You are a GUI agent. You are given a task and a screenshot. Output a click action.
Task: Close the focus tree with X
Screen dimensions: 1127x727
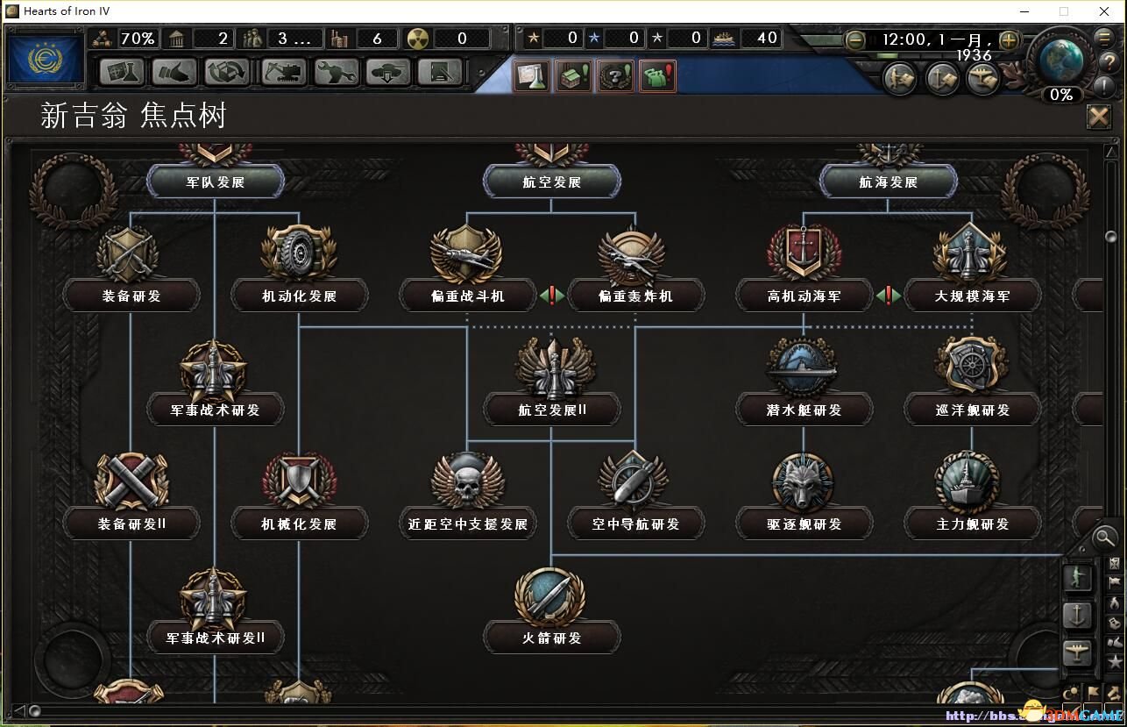coord(1099,117)
